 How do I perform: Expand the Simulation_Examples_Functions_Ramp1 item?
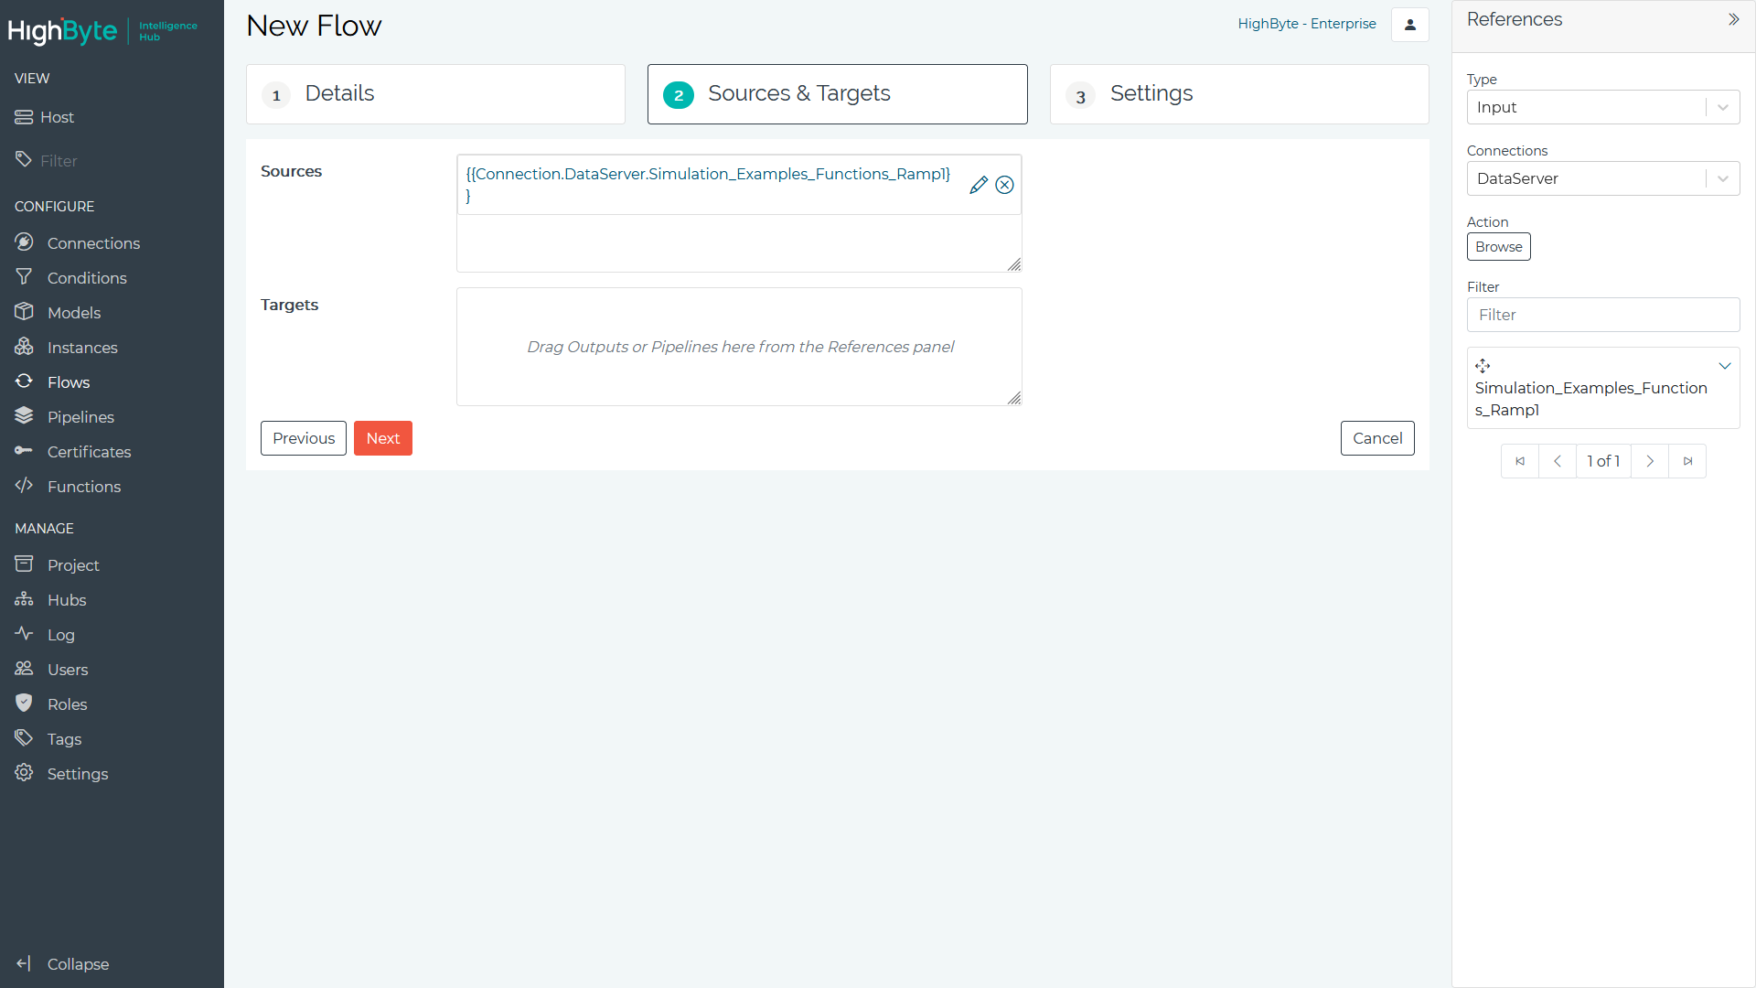(1729, 366)
